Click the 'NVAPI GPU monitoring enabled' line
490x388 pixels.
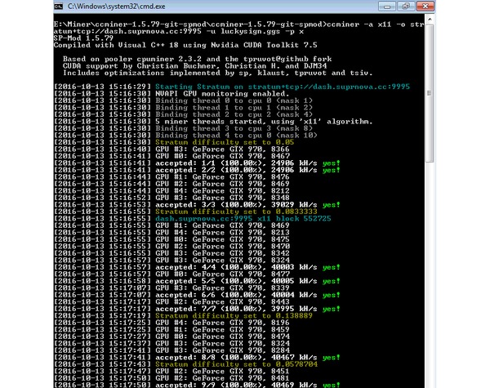tap(171, 93)
